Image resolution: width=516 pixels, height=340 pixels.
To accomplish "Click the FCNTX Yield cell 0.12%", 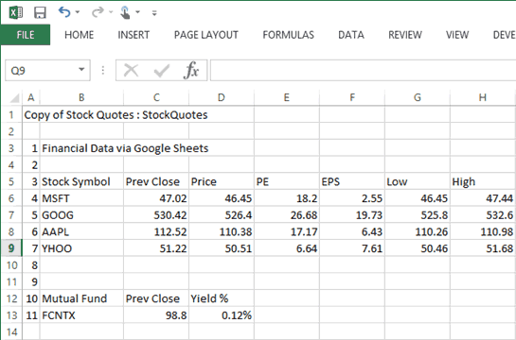I will tap(222, 315).
